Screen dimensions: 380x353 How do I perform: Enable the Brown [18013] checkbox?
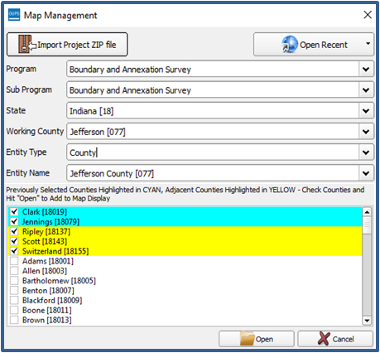pos(14,320)
